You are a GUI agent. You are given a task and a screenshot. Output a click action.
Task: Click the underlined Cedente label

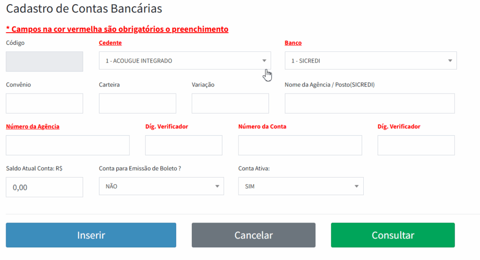(110, 43)
